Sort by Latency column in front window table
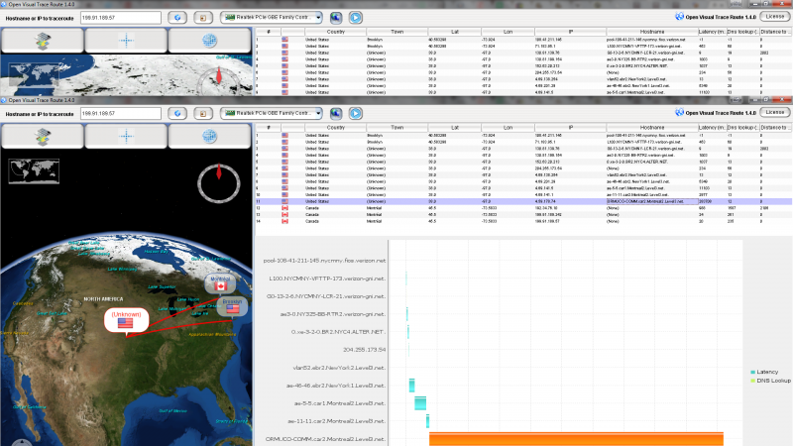Image resolution: width=793 pixels, height=446 pixels. tap(712, 128)
